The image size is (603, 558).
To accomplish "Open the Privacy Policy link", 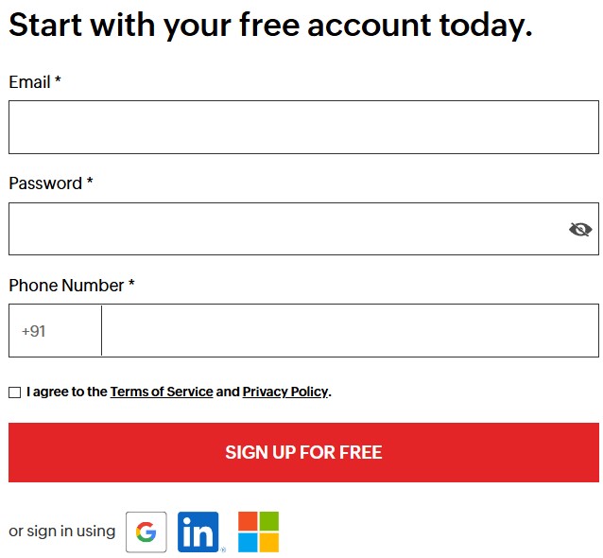I will coord(285,392).
